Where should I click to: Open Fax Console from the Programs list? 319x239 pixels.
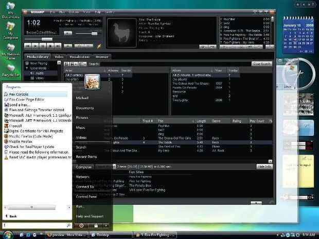(36, 94)
